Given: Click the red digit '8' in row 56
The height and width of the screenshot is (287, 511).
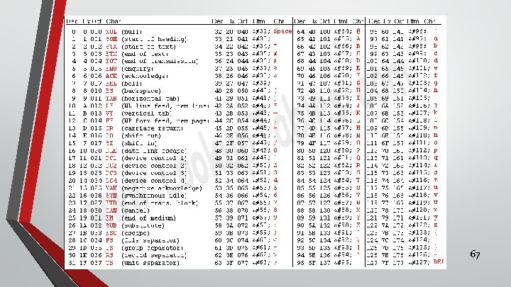Looking at the screenshot, I should 275,210.
